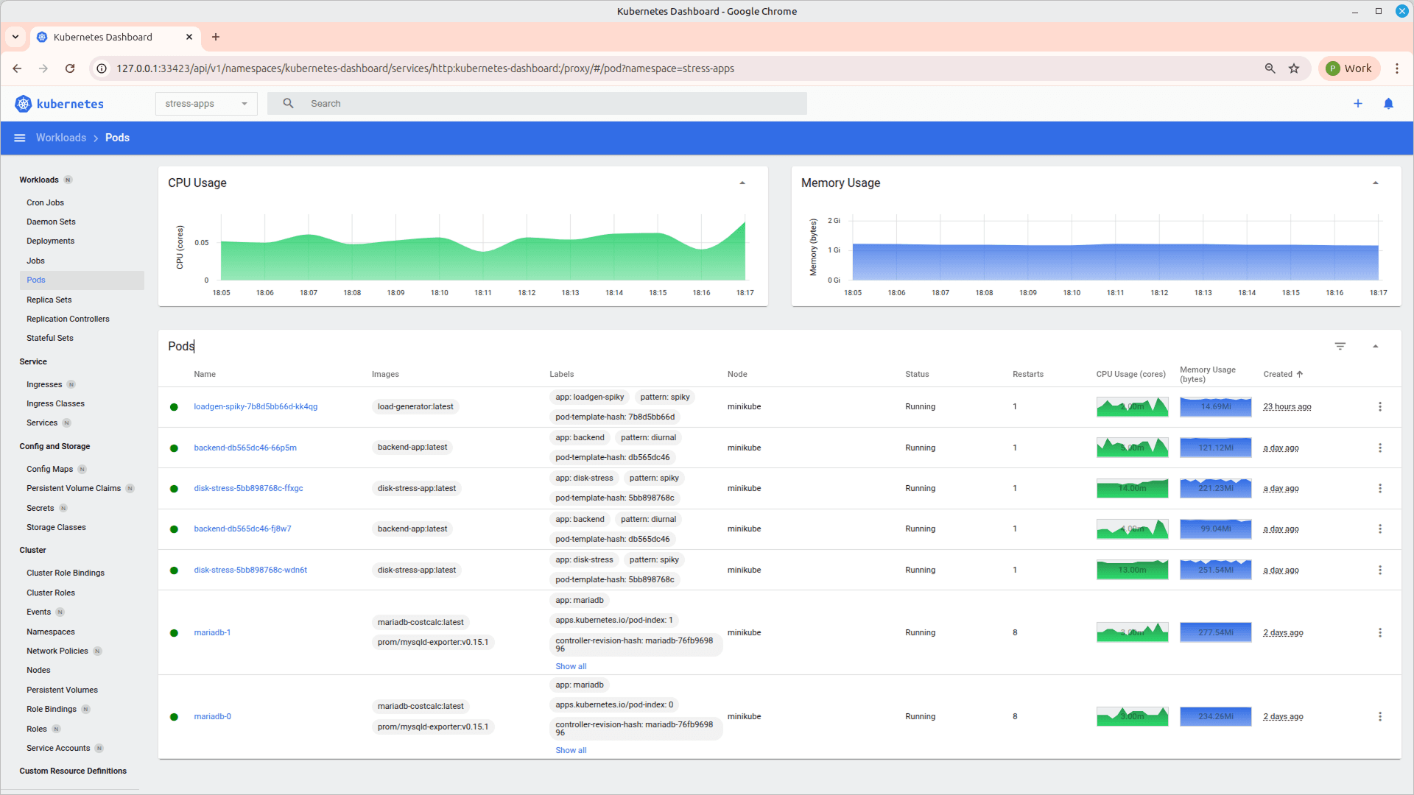Screen dimensions: 1414x795
Task: Open the create resource plus icon
Action: point(1359,103)
